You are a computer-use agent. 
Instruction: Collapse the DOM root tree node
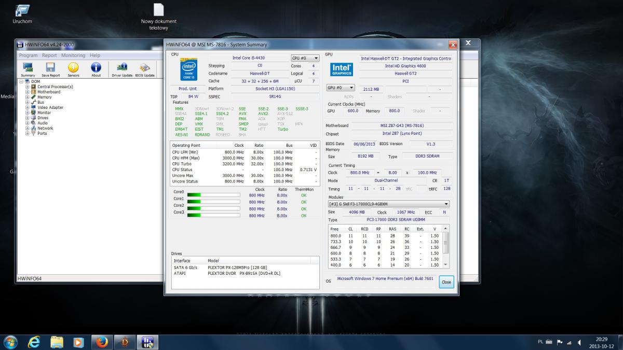point(21,81)
